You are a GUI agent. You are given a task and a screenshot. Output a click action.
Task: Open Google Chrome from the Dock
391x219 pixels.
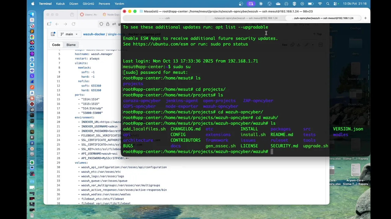(x=32, y=37)
